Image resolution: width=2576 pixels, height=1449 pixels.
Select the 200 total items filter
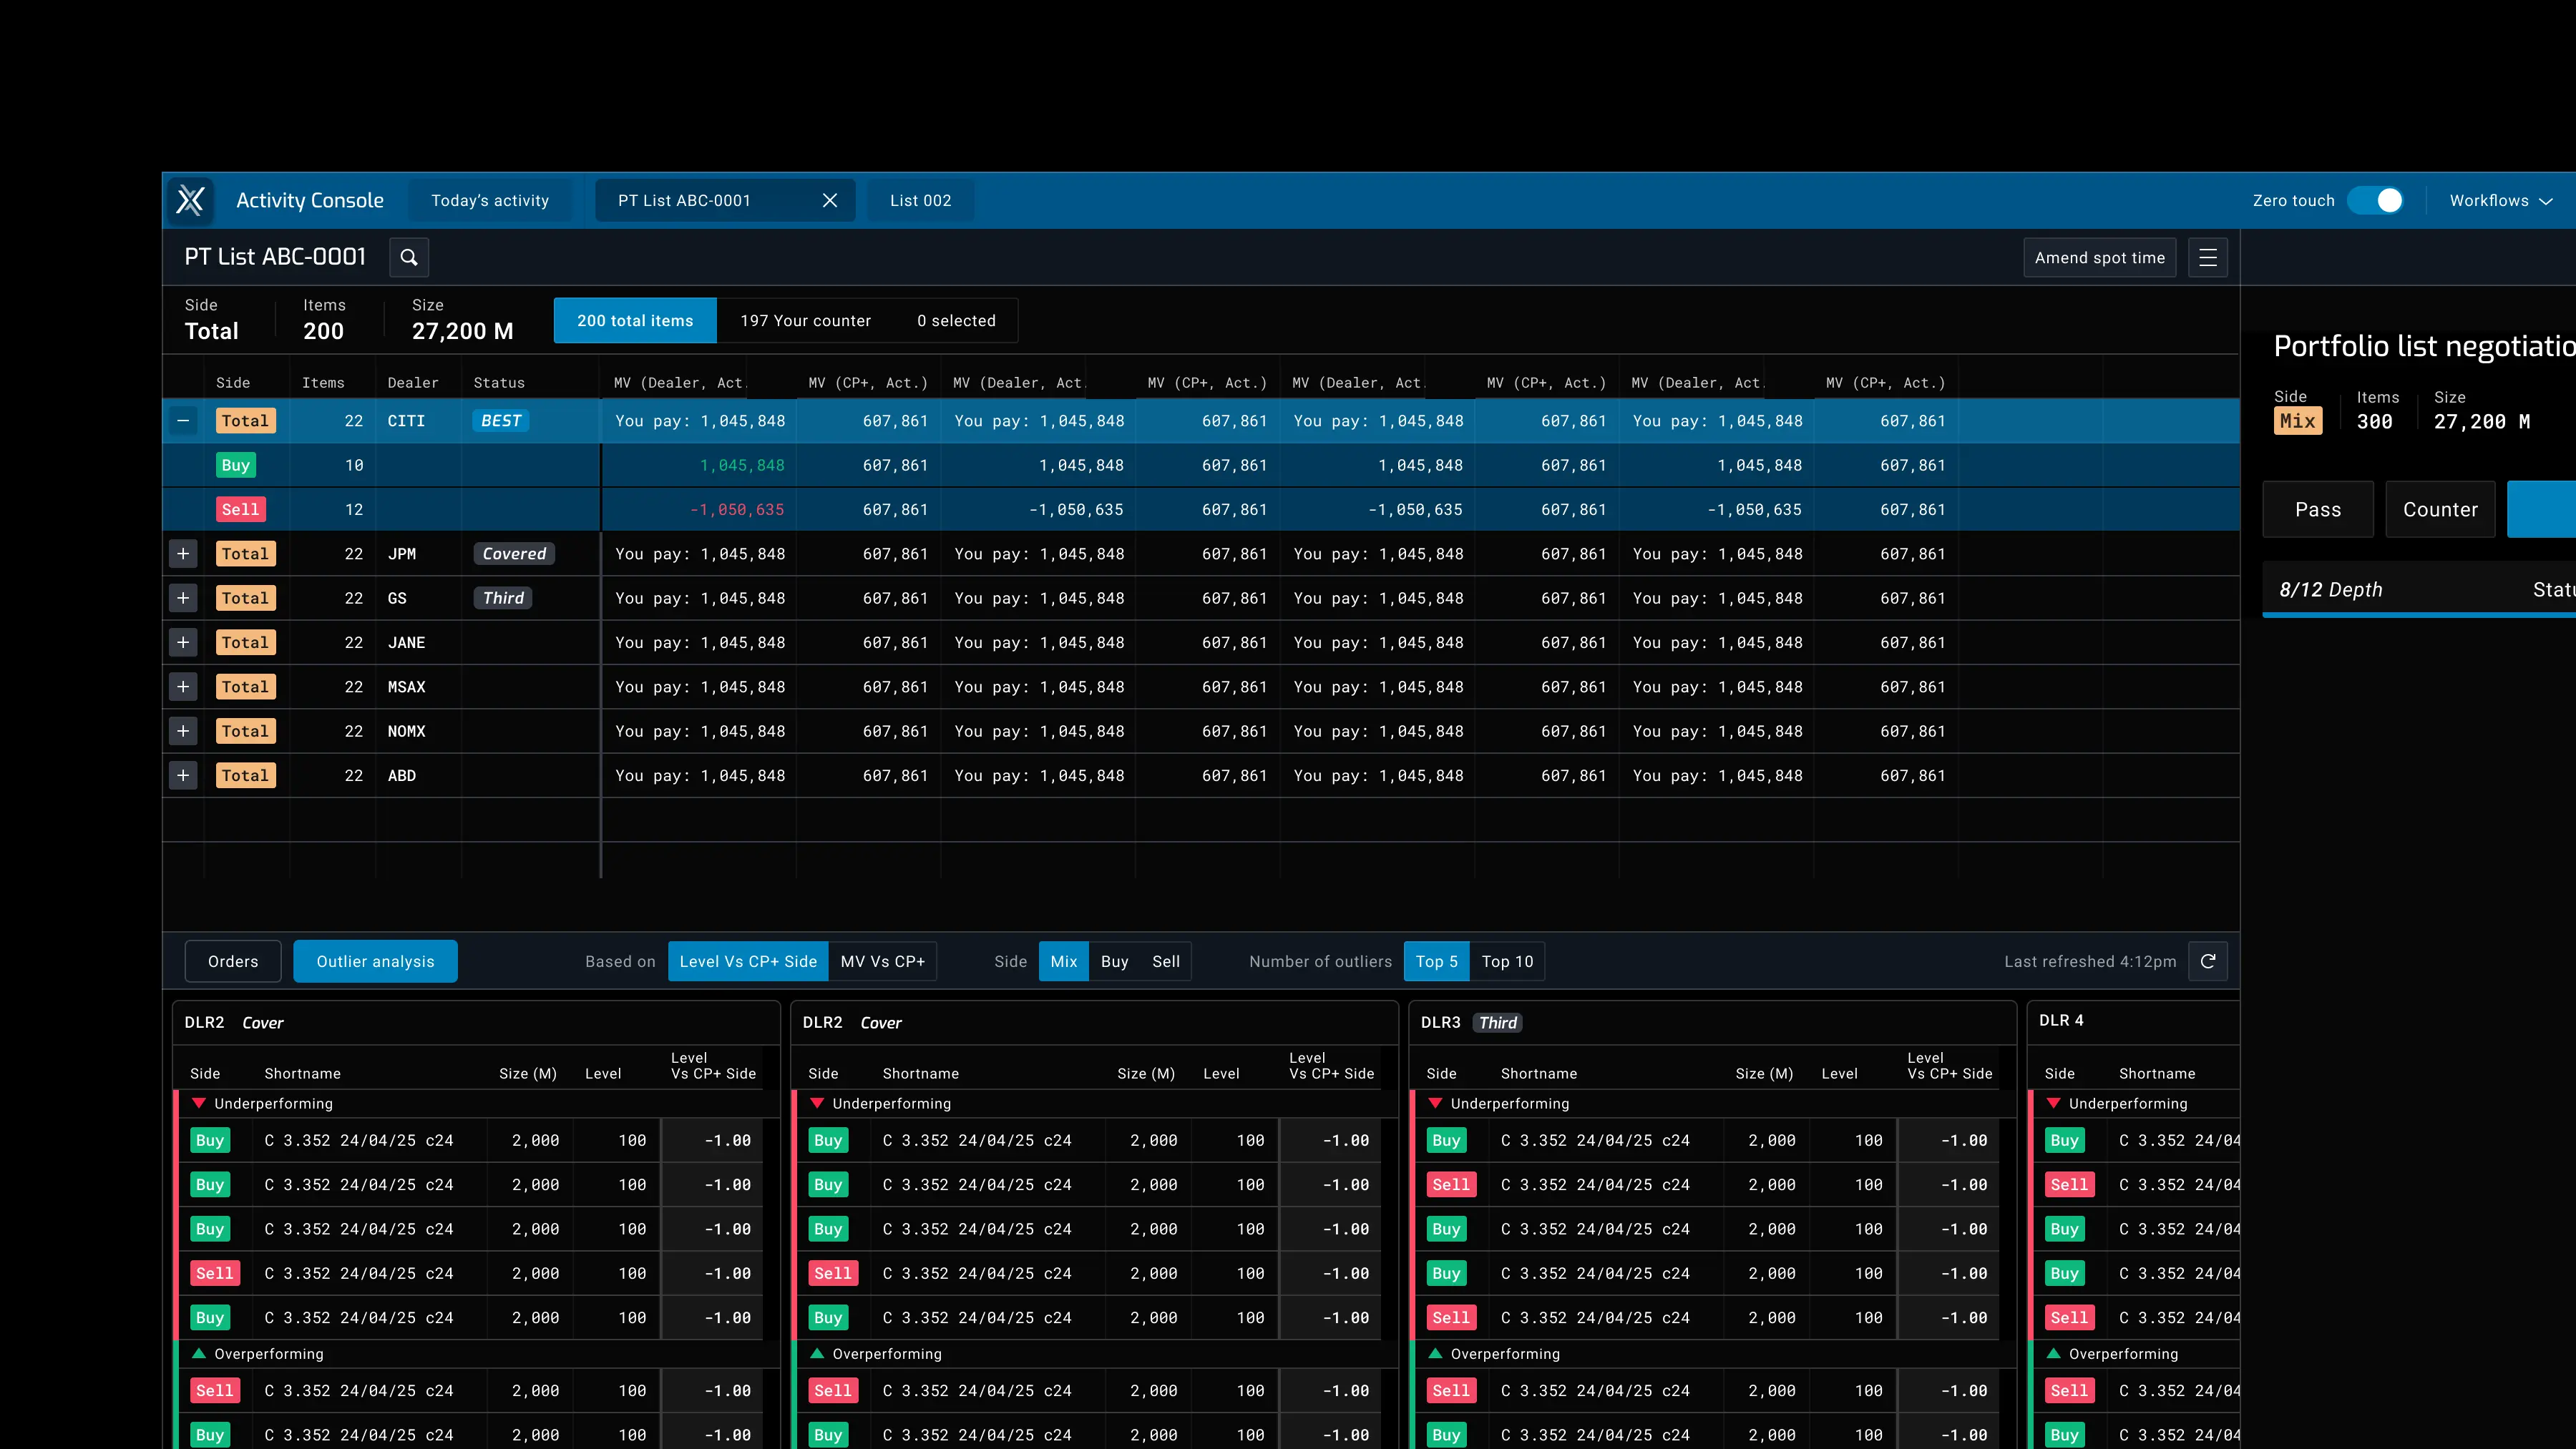tap(635, 320)
